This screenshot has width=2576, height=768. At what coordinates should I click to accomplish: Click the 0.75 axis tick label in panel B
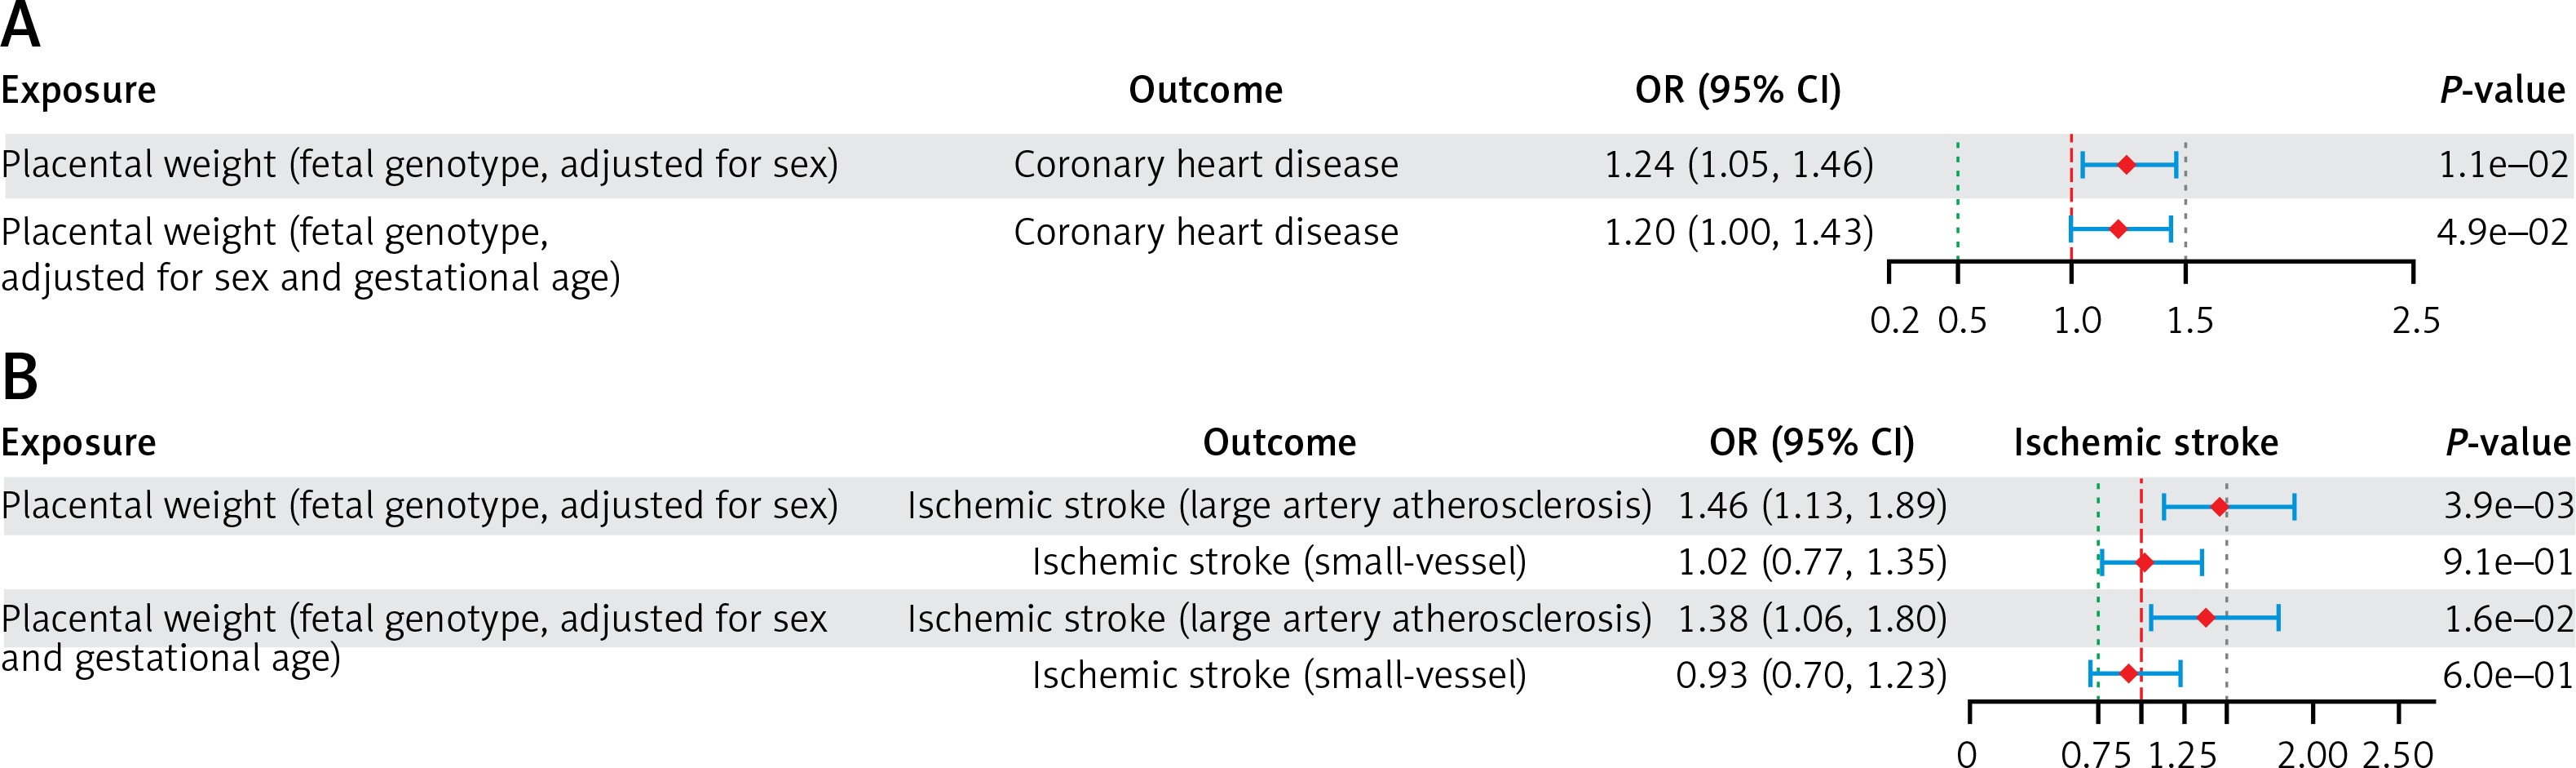(2096, 753)
